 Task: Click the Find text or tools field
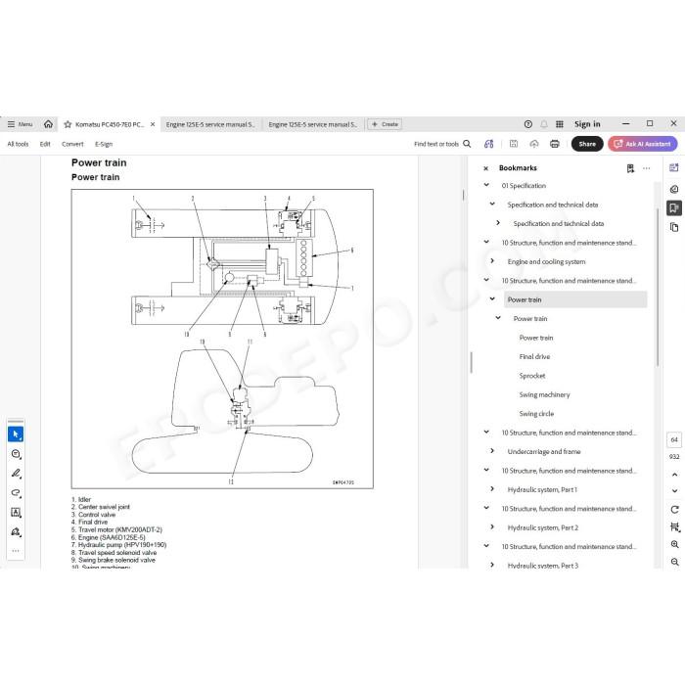436,144
